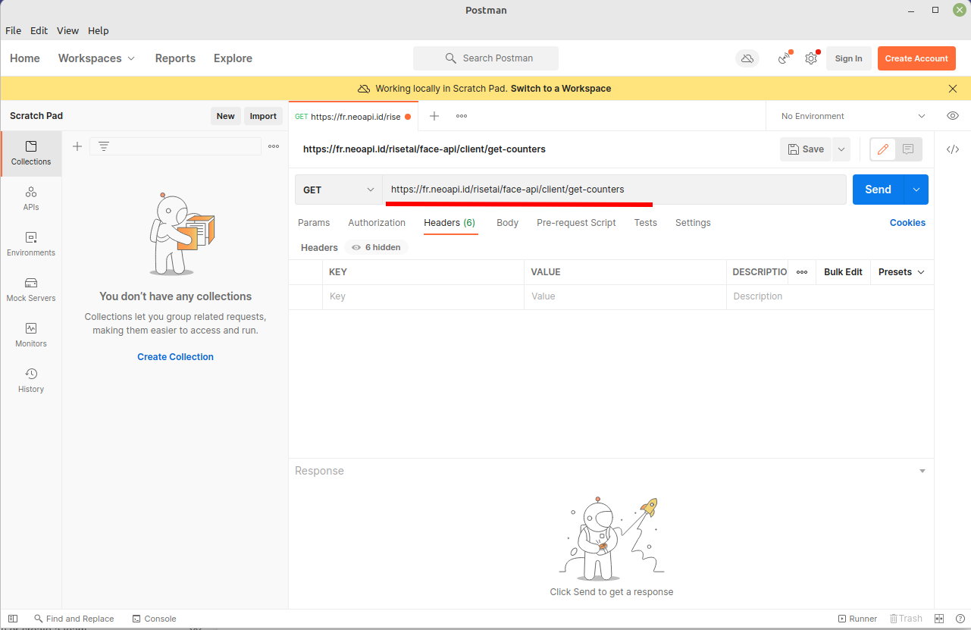Click the Search Postman field
Screen dimensions: 971x630
pos(486,58)
